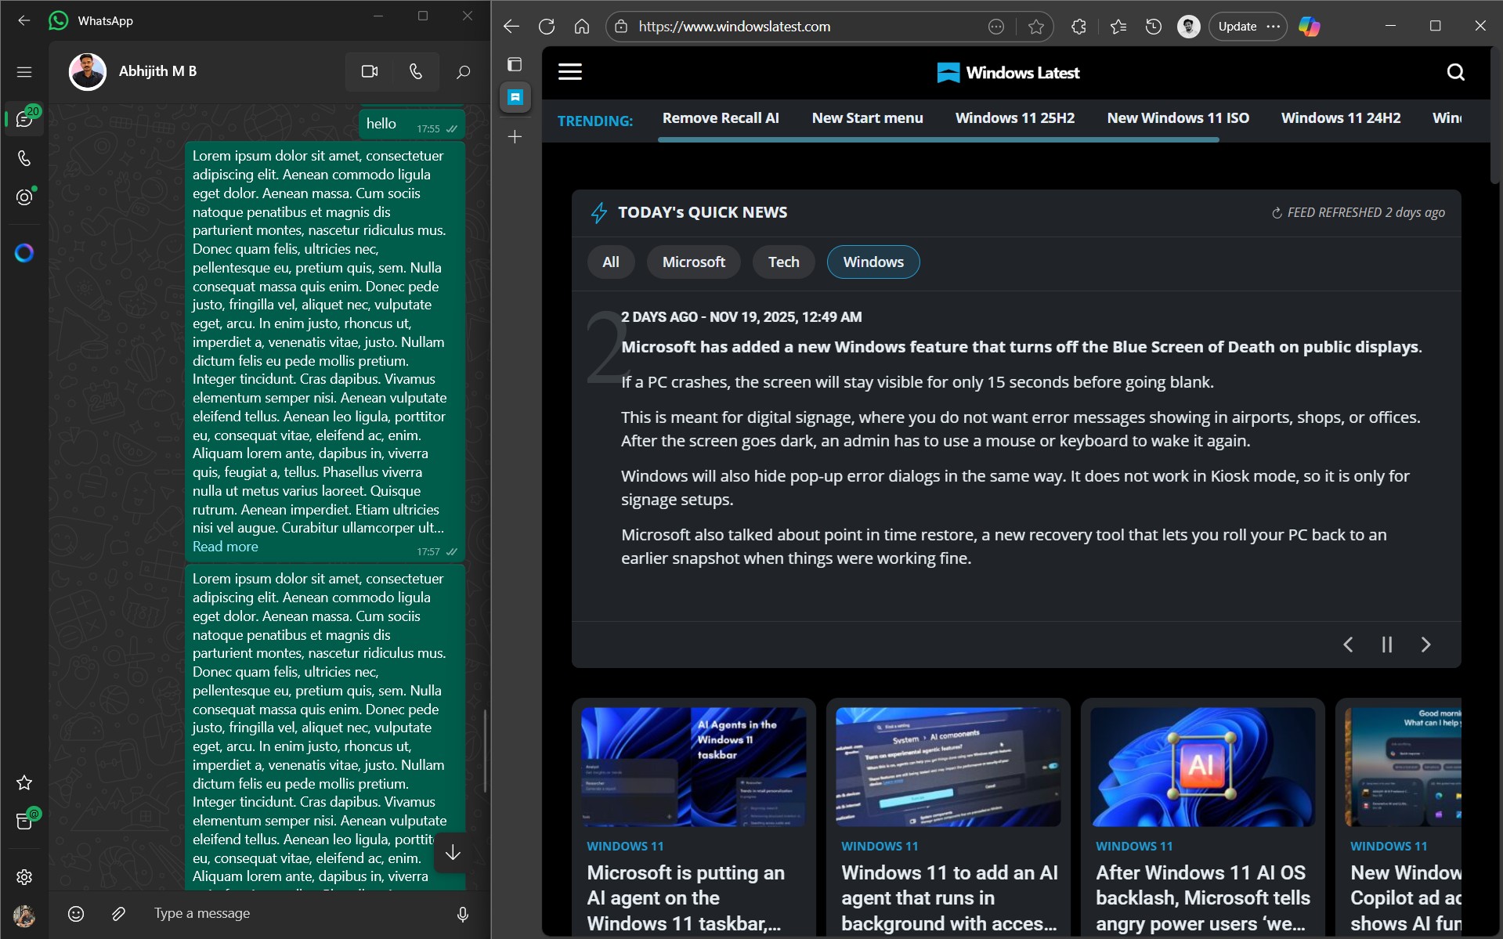Switch news filter to All
Screen dimensions: 1503x939
(x=610, y=262)
